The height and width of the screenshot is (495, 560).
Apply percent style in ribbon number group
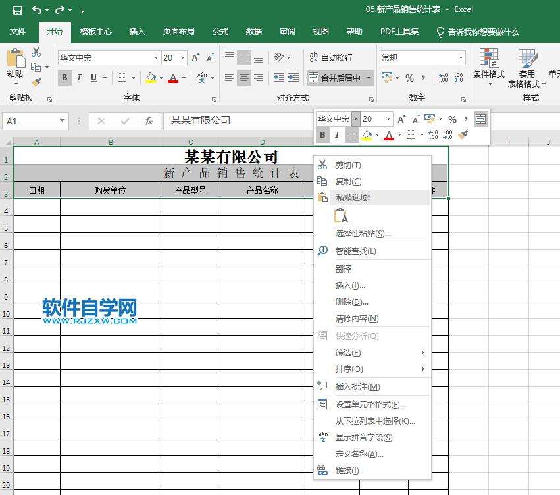pyautogui.click(x=410, y=78)
